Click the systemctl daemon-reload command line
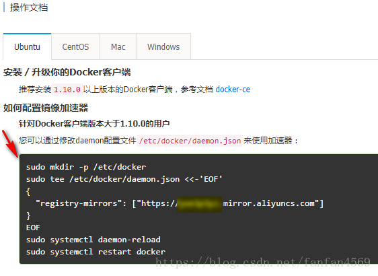The image size is (378, 276). 93,240
